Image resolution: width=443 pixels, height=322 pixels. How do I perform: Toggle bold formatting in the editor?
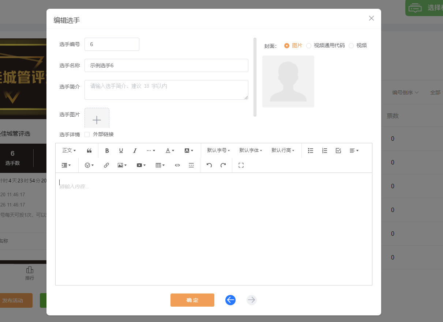107,151
